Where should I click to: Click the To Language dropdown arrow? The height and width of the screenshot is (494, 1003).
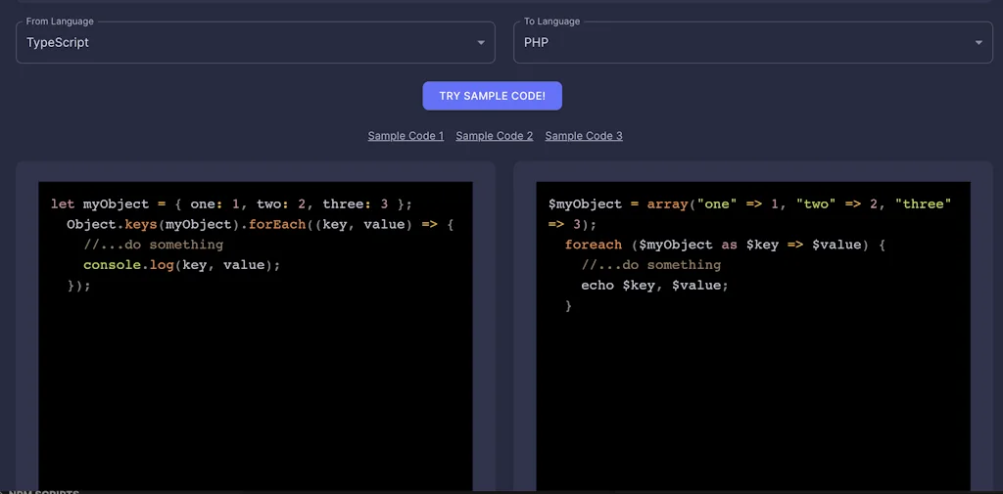pos(979,43)
